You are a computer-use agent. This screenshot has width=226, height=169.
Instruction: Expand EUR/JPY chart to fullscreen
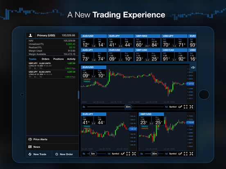[x=134, y=154]
